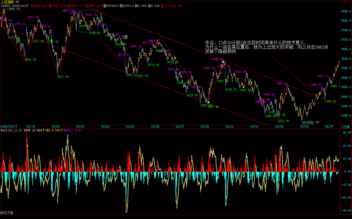Click the white square marker near 3357.60
This screenshot has width=352, height=219.
(x=209, y=102)
